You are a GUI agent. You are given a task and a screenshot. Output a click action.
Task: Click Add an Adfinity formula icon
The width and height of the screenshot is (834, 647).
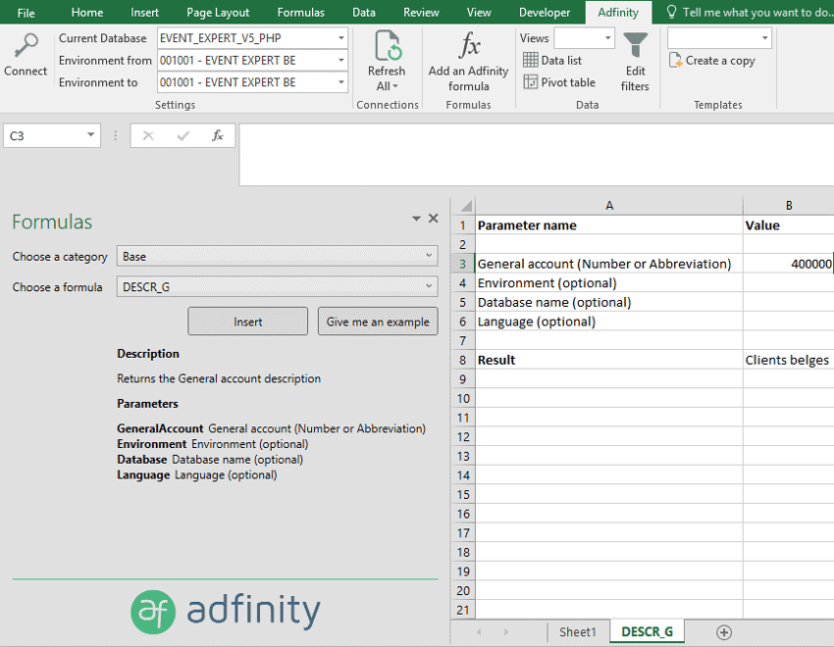point(469,47)
